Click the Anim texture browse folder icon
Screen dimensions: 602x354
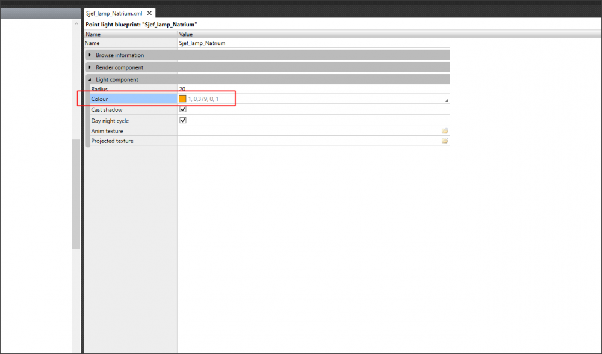445,131
